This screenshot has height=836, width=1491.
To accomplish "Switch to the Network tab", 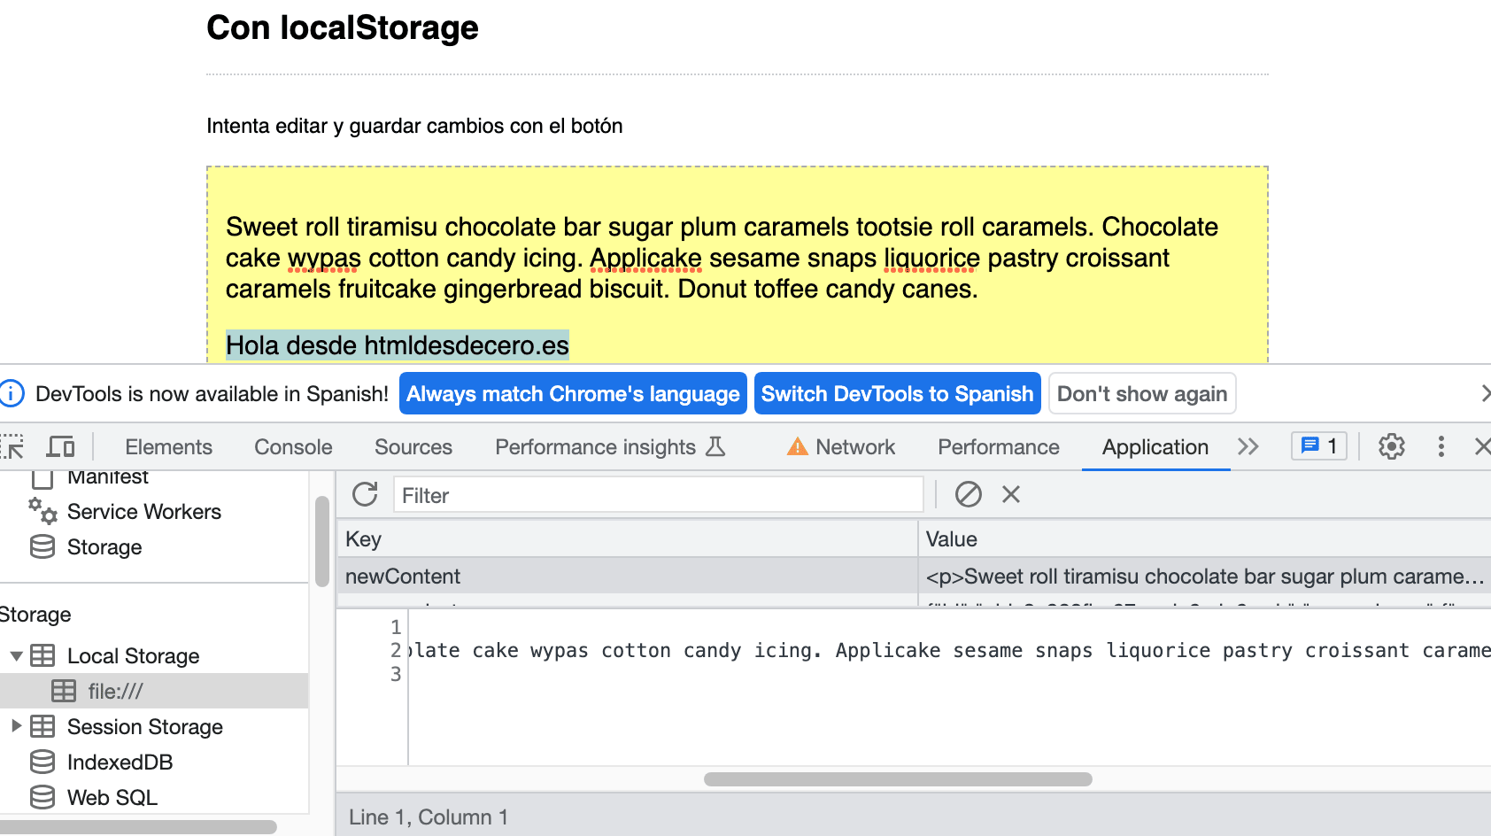I will 841,447.
